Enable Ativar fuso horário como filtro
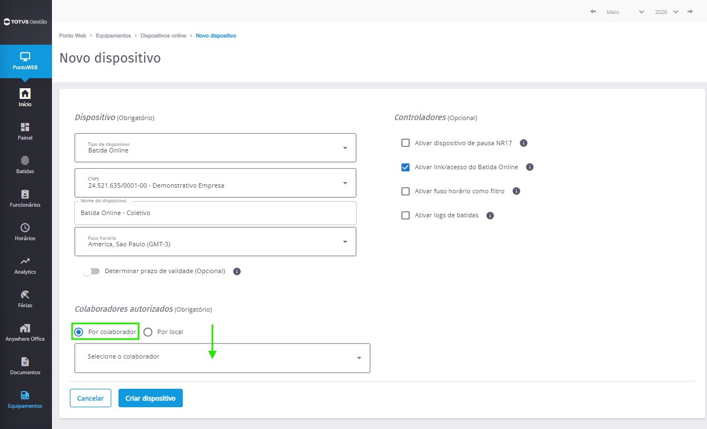The height and width of the screenshot is (429, 707). pos(406,191)
